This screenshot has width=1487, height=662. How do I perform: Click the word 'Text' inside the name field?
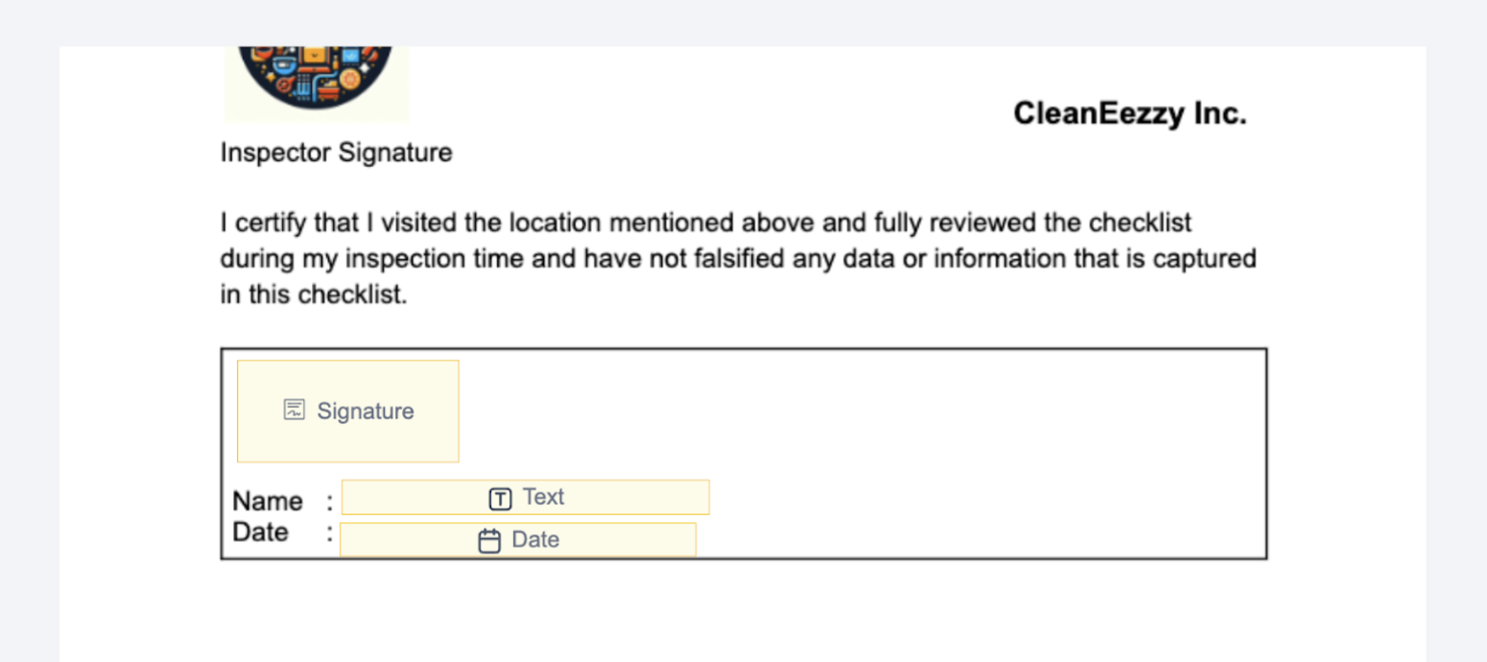click(x=543, y=497)
